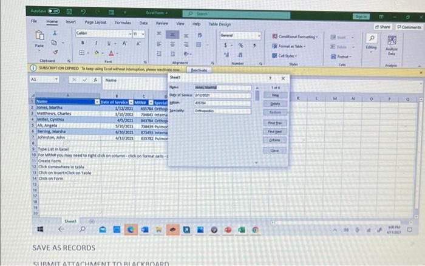Toggle Italic formatting
Image resolution: width=425 pixels, height=266 pixels.
pos(96,43)
